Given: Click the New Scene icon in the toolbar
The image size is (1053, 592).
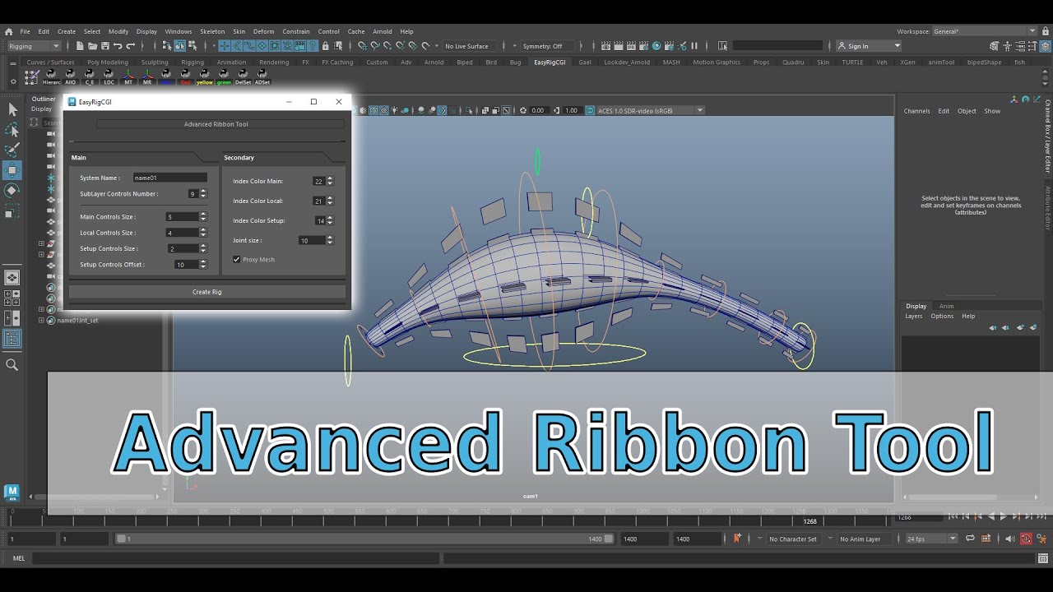Looking at the screenshot, I should 80,46.
